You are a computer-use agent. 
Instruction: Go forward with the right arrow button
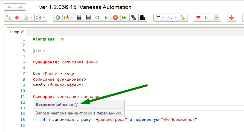pos(20,7)
